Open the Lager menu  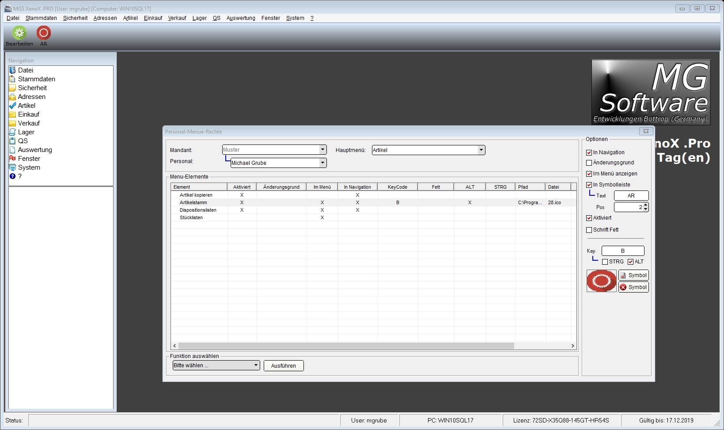200,18
